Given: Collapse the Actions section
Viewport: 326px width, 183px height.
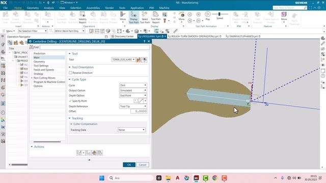Looking at the screenshot, I should pyautogui.click(x=32, y=147).
